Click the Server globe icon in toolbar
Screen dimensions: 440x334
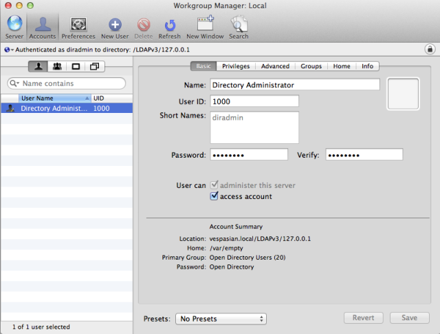tap(14, 24)
